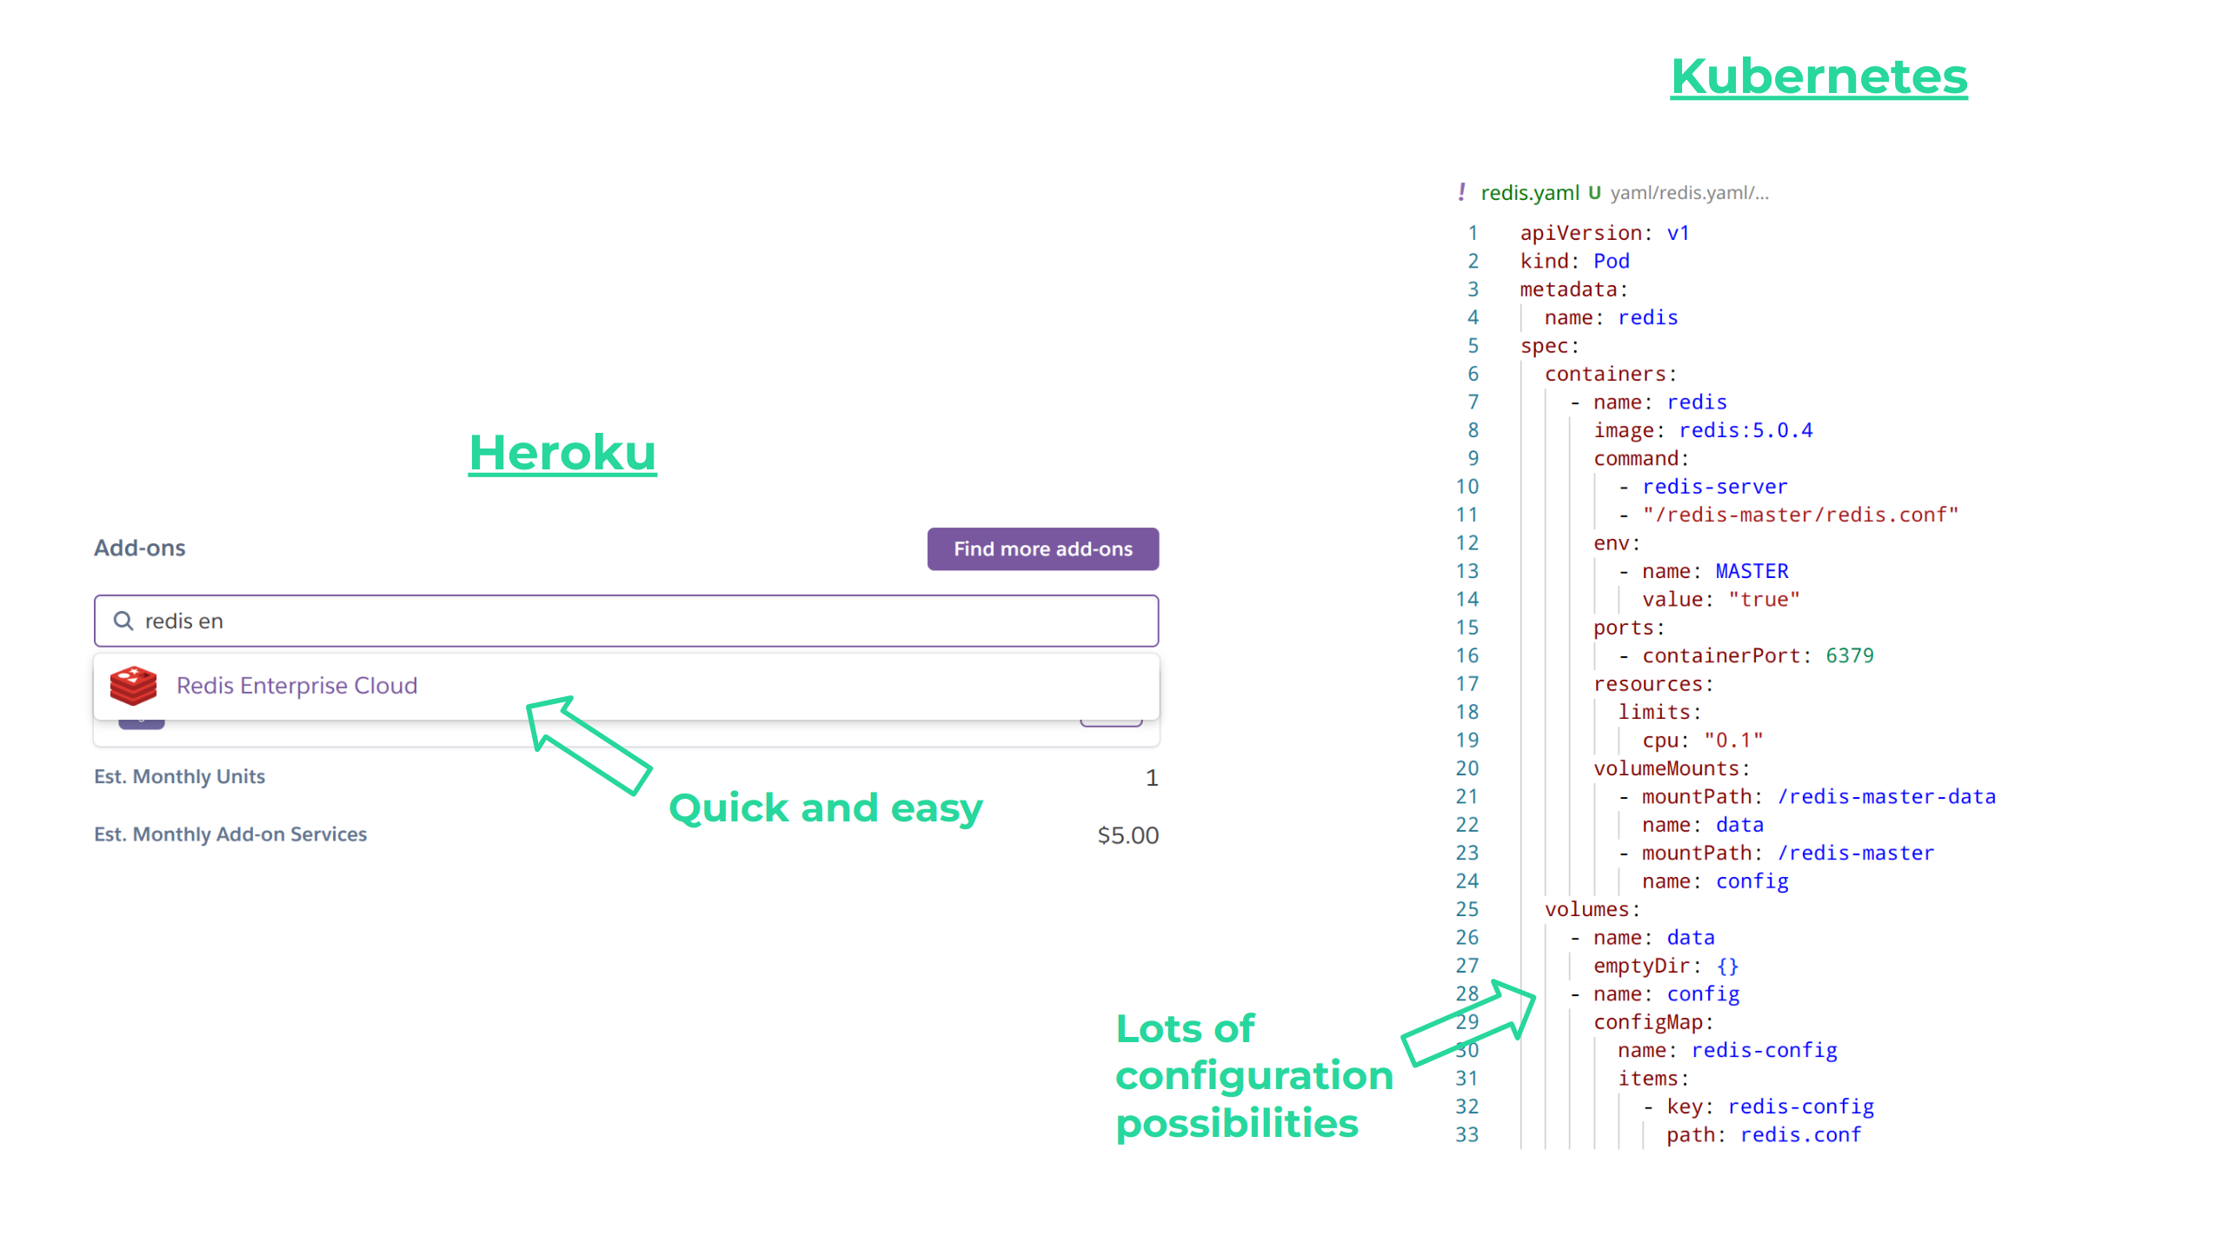This screenshot has height=1236, width=2234.
Task: Click the add-ons search field
Action: point(626,621)
